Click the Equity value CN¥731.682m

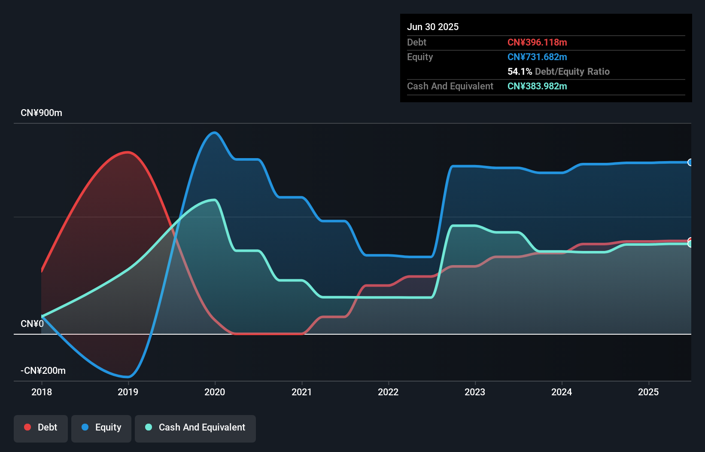[x=538, y=57]
